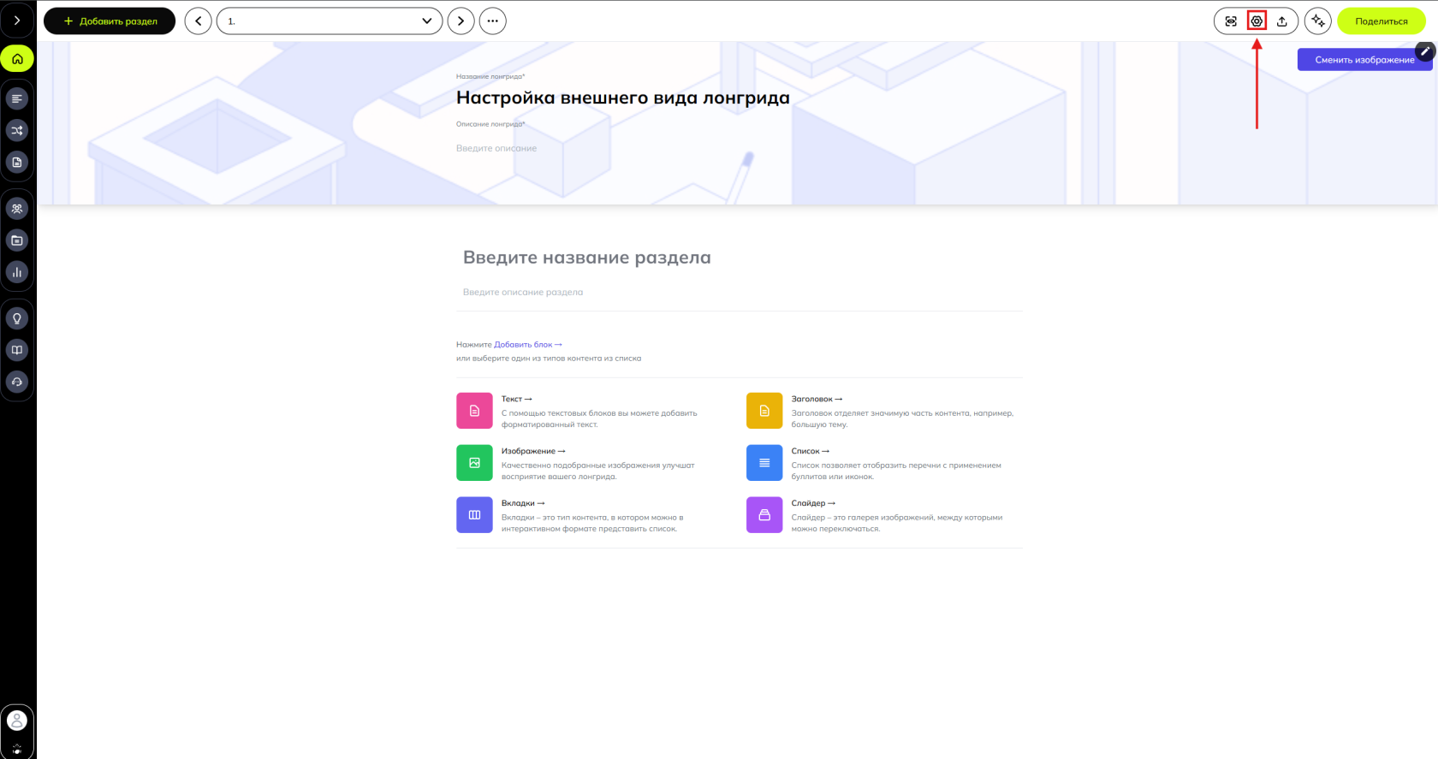This screenshot has height=759, width=1438.
Task: Open the settings gear icon in top toolbar
Action: pyautogui.click(x=1257, y=21)
